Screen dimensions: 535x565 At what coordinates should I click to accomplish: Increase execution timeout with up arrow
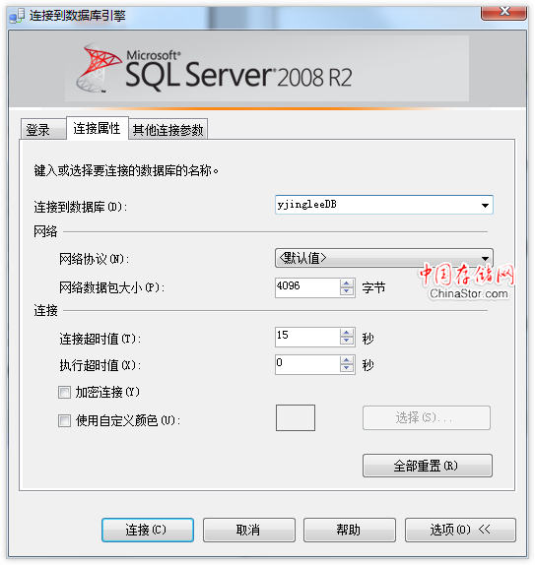point(347,360)
